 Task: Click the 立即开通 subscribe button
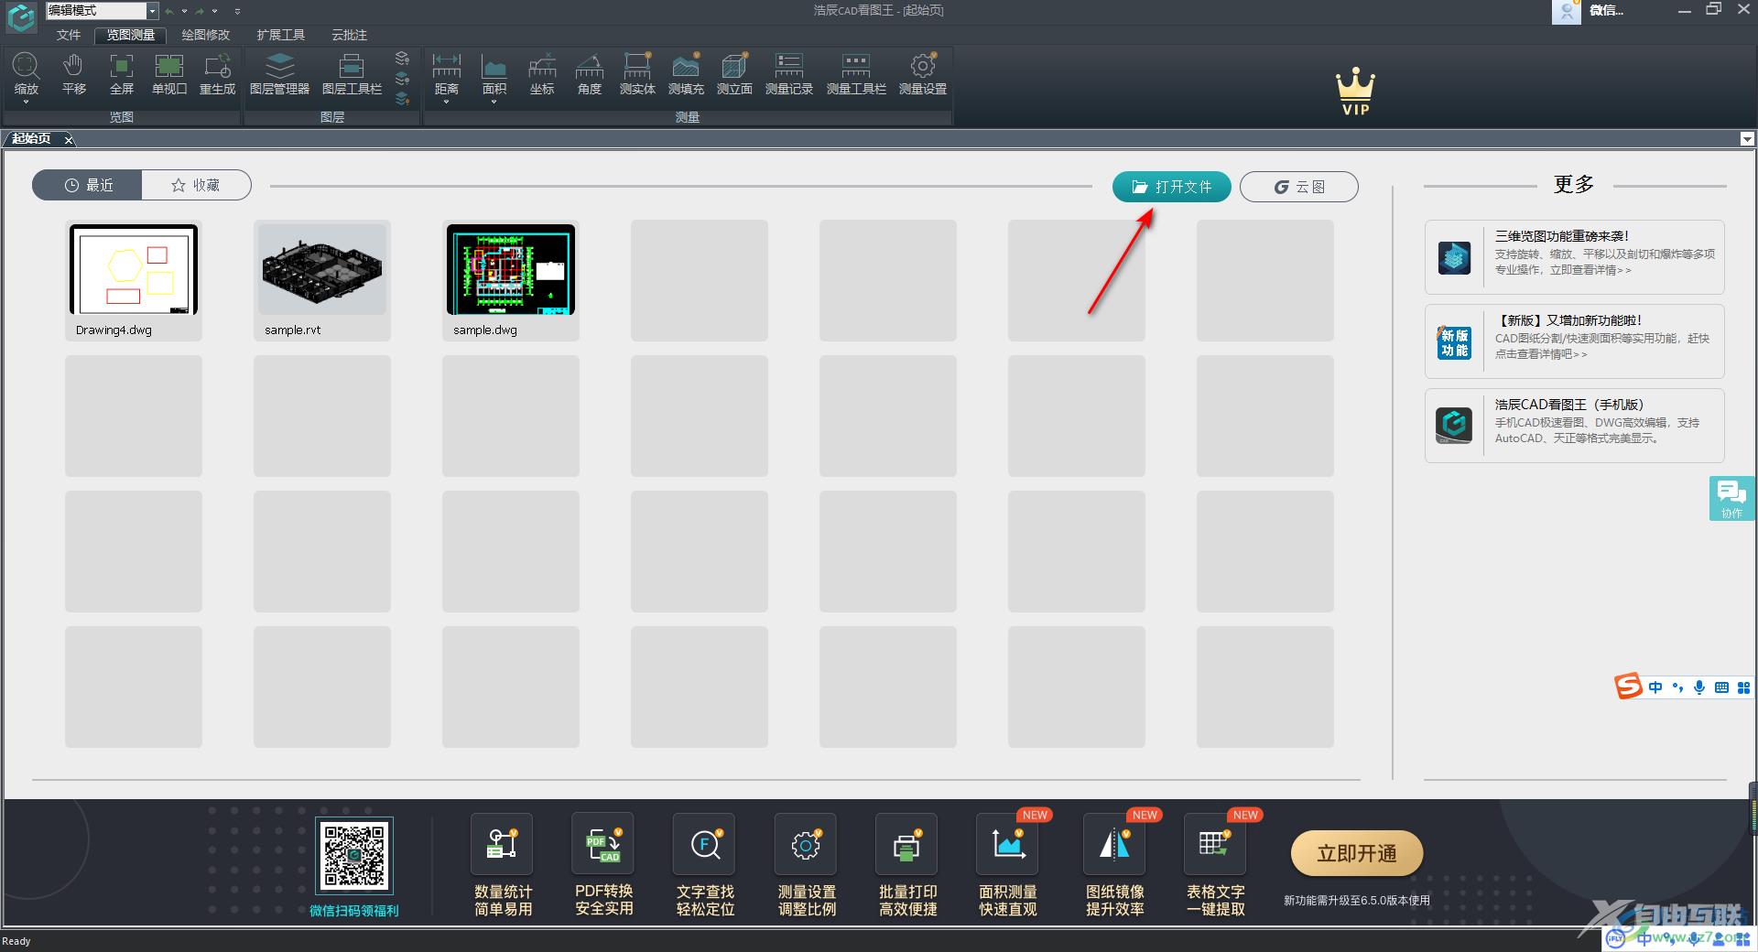[x=1357, y=853]
